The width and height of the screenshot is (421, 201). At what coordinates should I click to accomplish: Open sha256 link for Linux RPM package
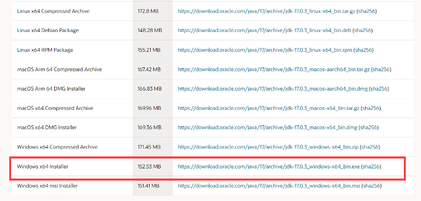(364, 50)
